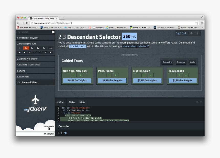Open The Node Beginner bookmark
The height and width of the screenshot is (158, 220).
pos(27,27)
